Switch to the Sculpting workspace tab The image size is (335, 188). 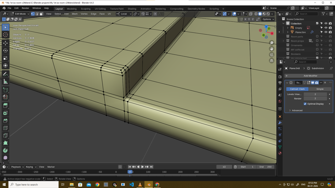[86, 9]
